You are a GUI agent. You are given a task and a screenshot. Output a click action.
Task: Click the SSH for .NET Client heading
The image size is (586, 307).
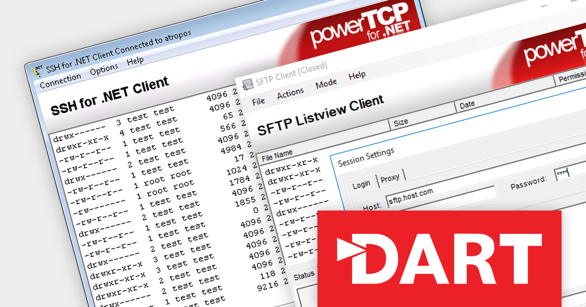pos(109,96)
